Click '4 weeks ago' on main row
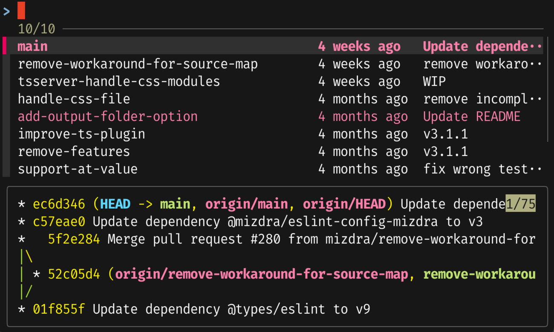554x332 pixels. tap(359, 46)
